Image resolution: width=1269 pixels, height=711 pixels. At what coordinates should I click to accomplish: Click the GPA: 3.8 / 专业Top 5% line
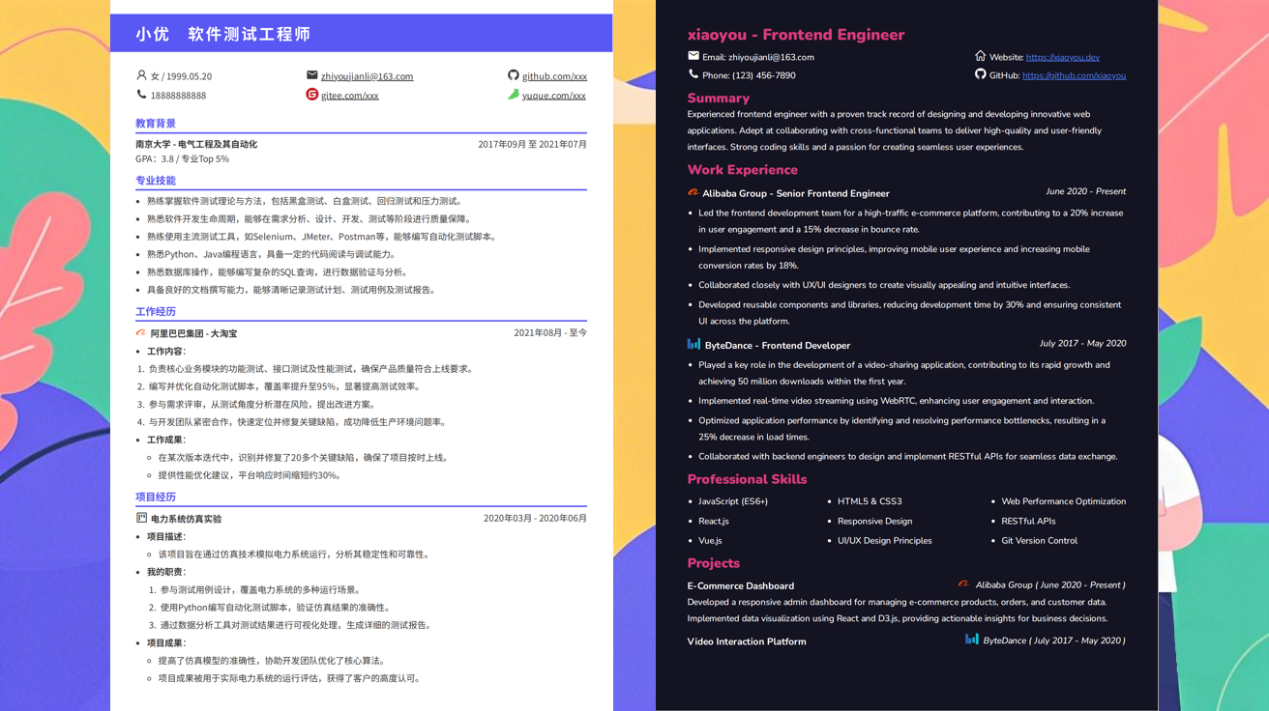(x=182, y=158)
